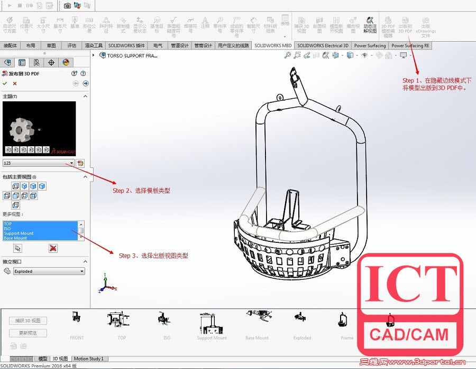Switch to the Motion Study 1 tab
The width and height of the screenshot is (476, 369).
pyautogui.click(x=89, y=358)
